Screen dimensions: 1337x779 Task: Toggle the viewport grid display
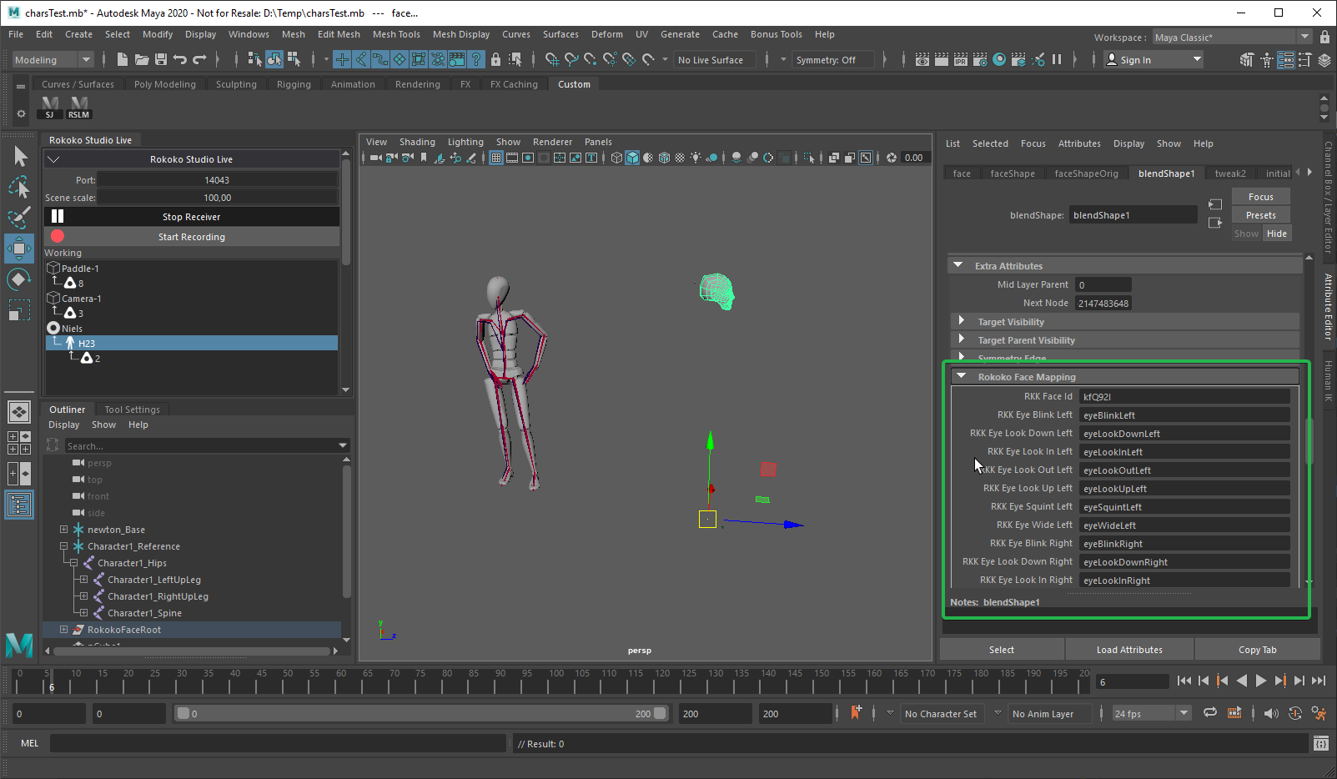(x=496, y=158)
